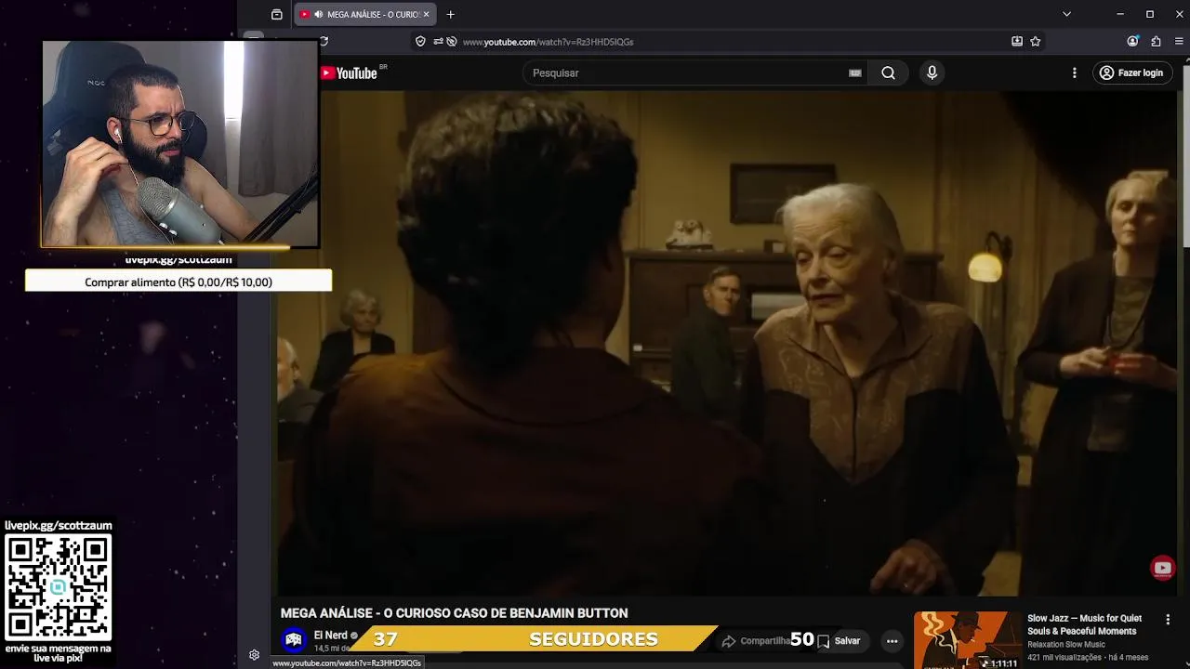Click the permissions icon next to the shield
Viewport: 1190px width, 669px height.
(x=437, y=41)
